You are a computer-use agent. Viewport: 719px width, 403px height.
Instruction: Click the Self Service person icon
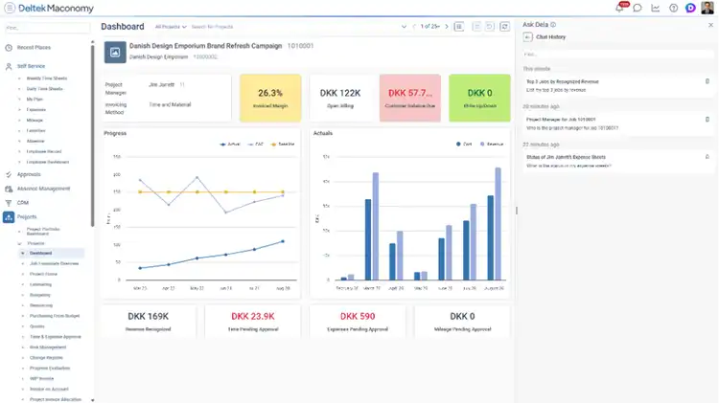(9, 66)
